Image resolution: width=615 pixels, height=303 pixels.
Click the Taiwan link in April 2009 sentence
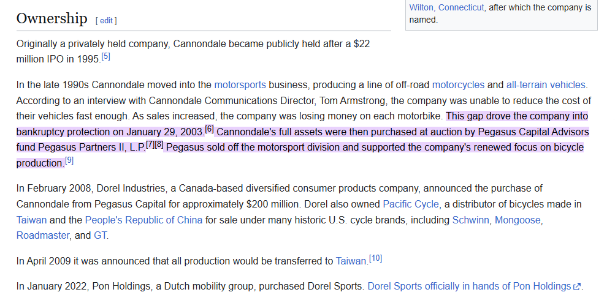click(x=351, y=261)
